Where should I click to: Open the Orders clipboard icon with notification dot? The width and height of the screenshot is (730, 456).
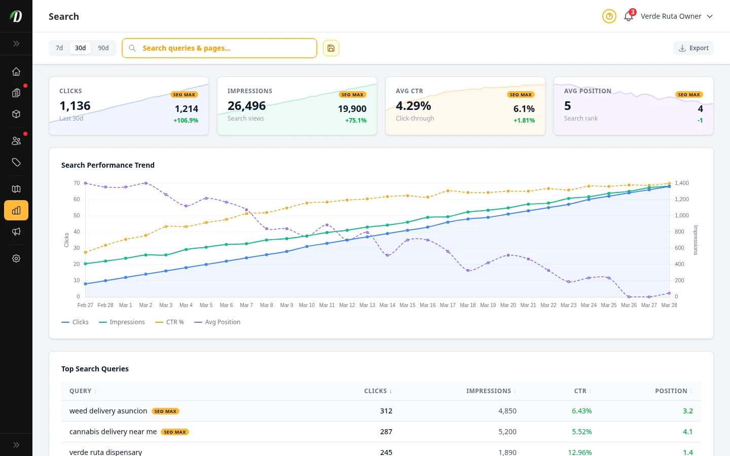[16, 93]
